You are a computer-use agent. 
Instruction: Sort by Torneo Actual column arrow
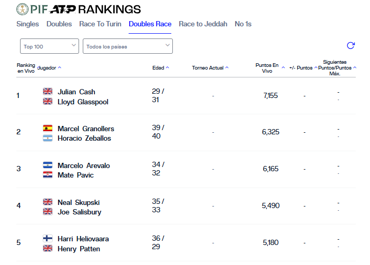[x=227, y=67]
